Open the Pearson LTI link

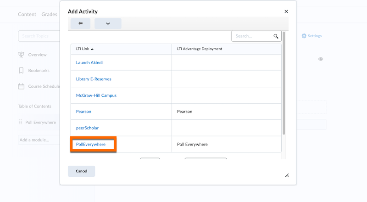pyautogui.click(x=83, y=112)
